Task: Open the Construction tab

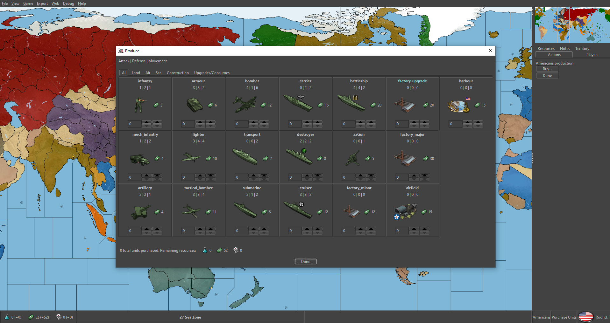Action: click(x=178, y=73)
